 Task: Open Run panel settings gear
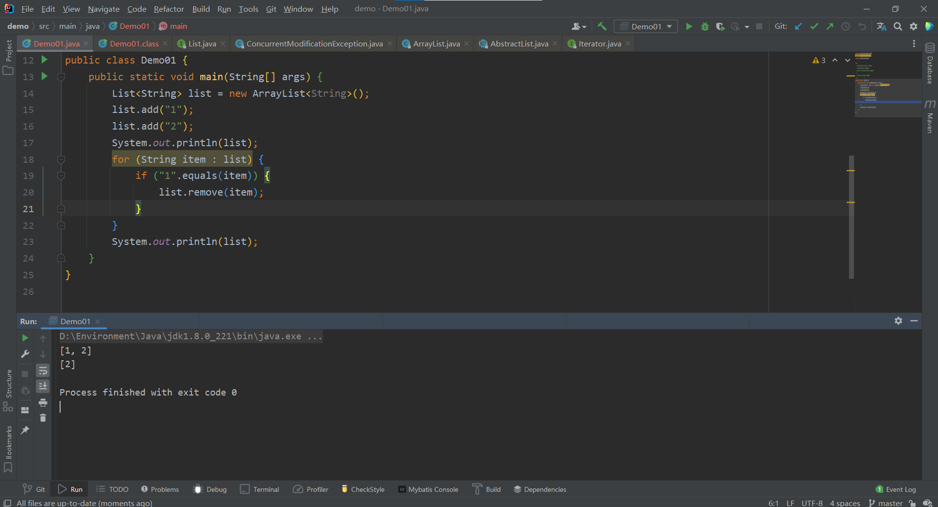point(898,321)
